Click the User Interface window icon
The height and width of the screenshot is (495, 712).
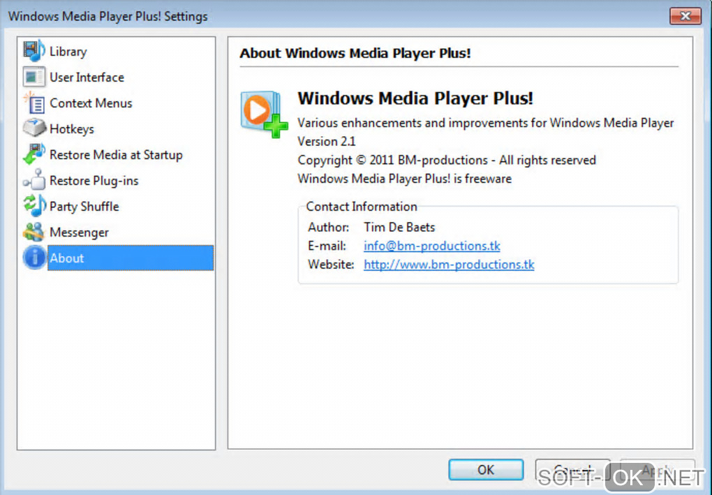[34, 77]
